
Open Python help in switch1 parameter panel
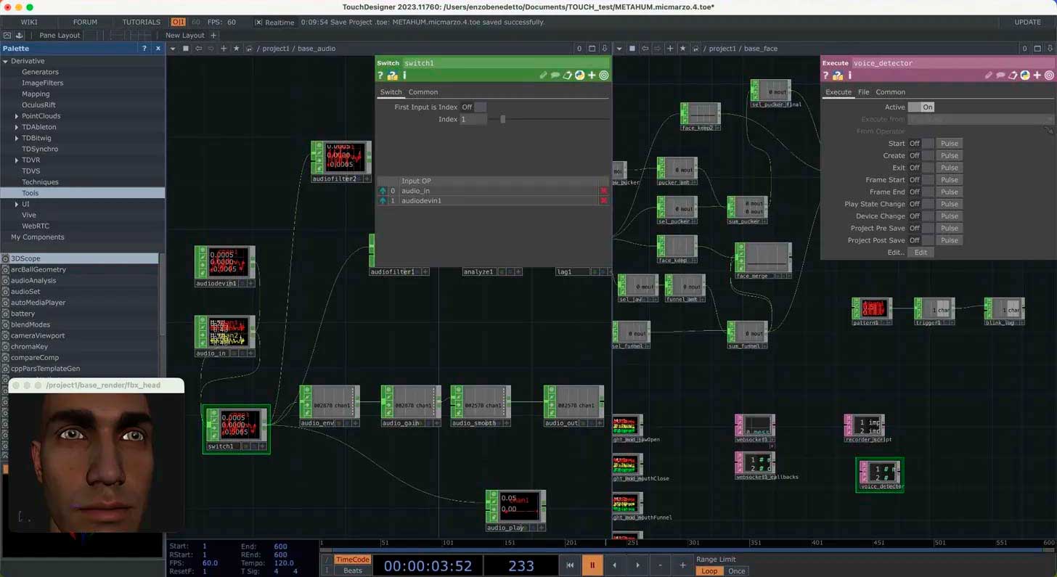393,75
